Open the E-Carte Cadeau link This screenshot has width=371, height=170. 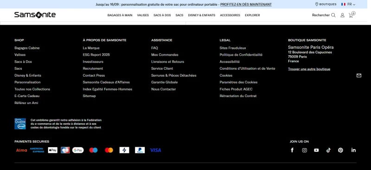click(x=27, y=96)
